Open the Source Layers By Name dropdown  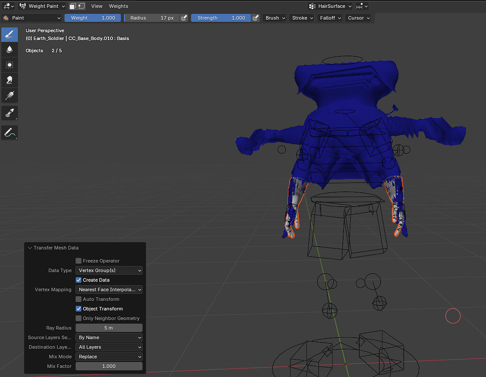(109, 337)
